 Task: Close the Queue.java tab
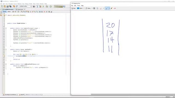tap(24, 10)
